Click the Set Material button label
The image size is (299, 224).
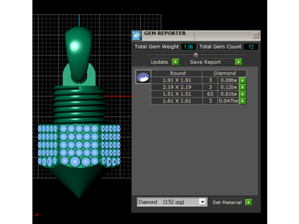point(227,202)
